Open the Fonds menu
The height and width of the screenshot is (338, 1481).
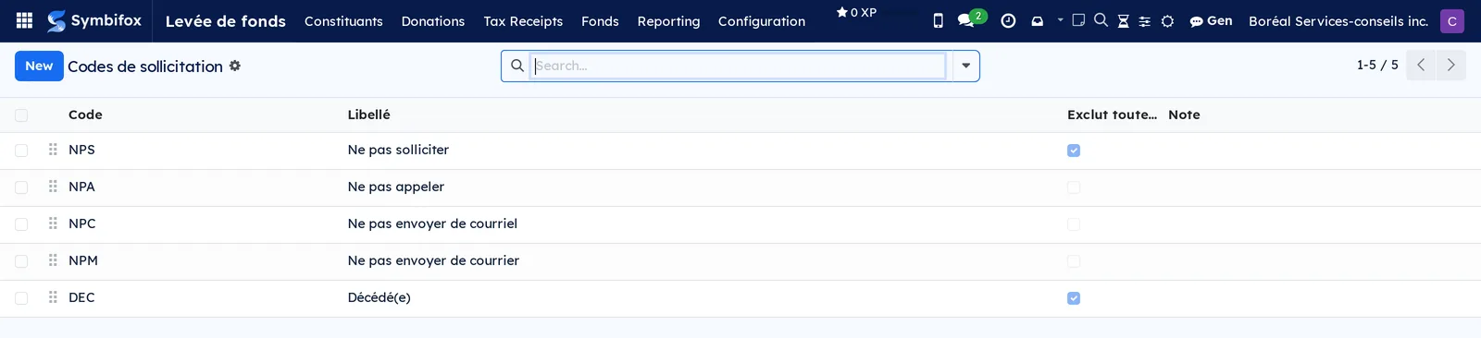pos(600,20)
